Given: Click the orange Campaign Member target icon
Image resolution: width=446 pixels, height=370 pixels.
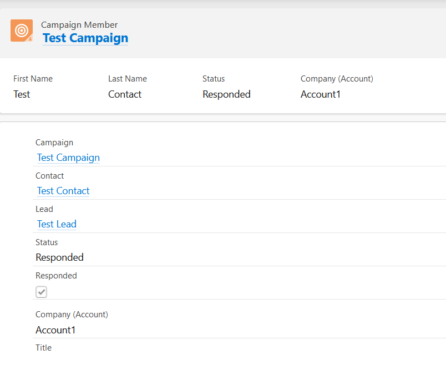Looking at the screenshot, I should [x=22, y=31].
